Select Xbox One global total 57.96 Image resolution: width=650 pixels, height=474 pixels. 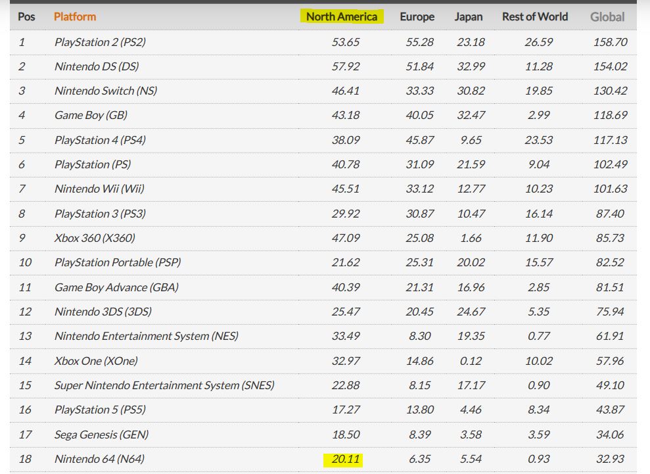610,361
